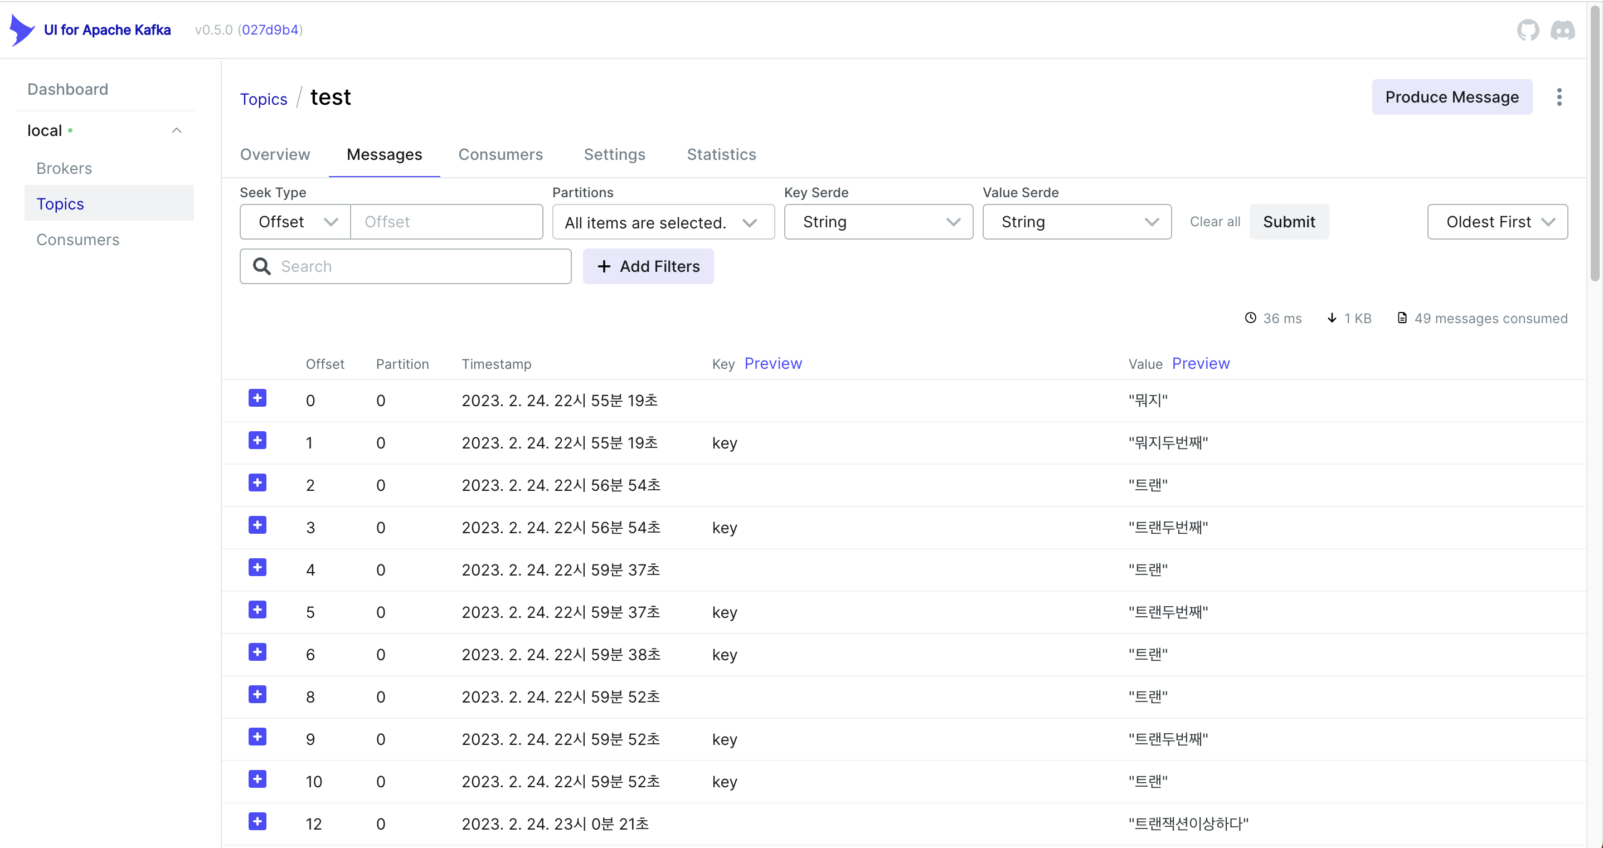Switch to the Consumers tab
The height and width of the screenshot is (848, 1603).
[501, 154]
